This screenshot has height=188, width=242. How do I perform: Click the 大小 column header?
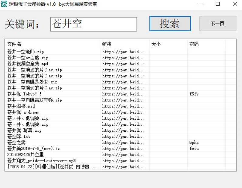coord(169,44)
